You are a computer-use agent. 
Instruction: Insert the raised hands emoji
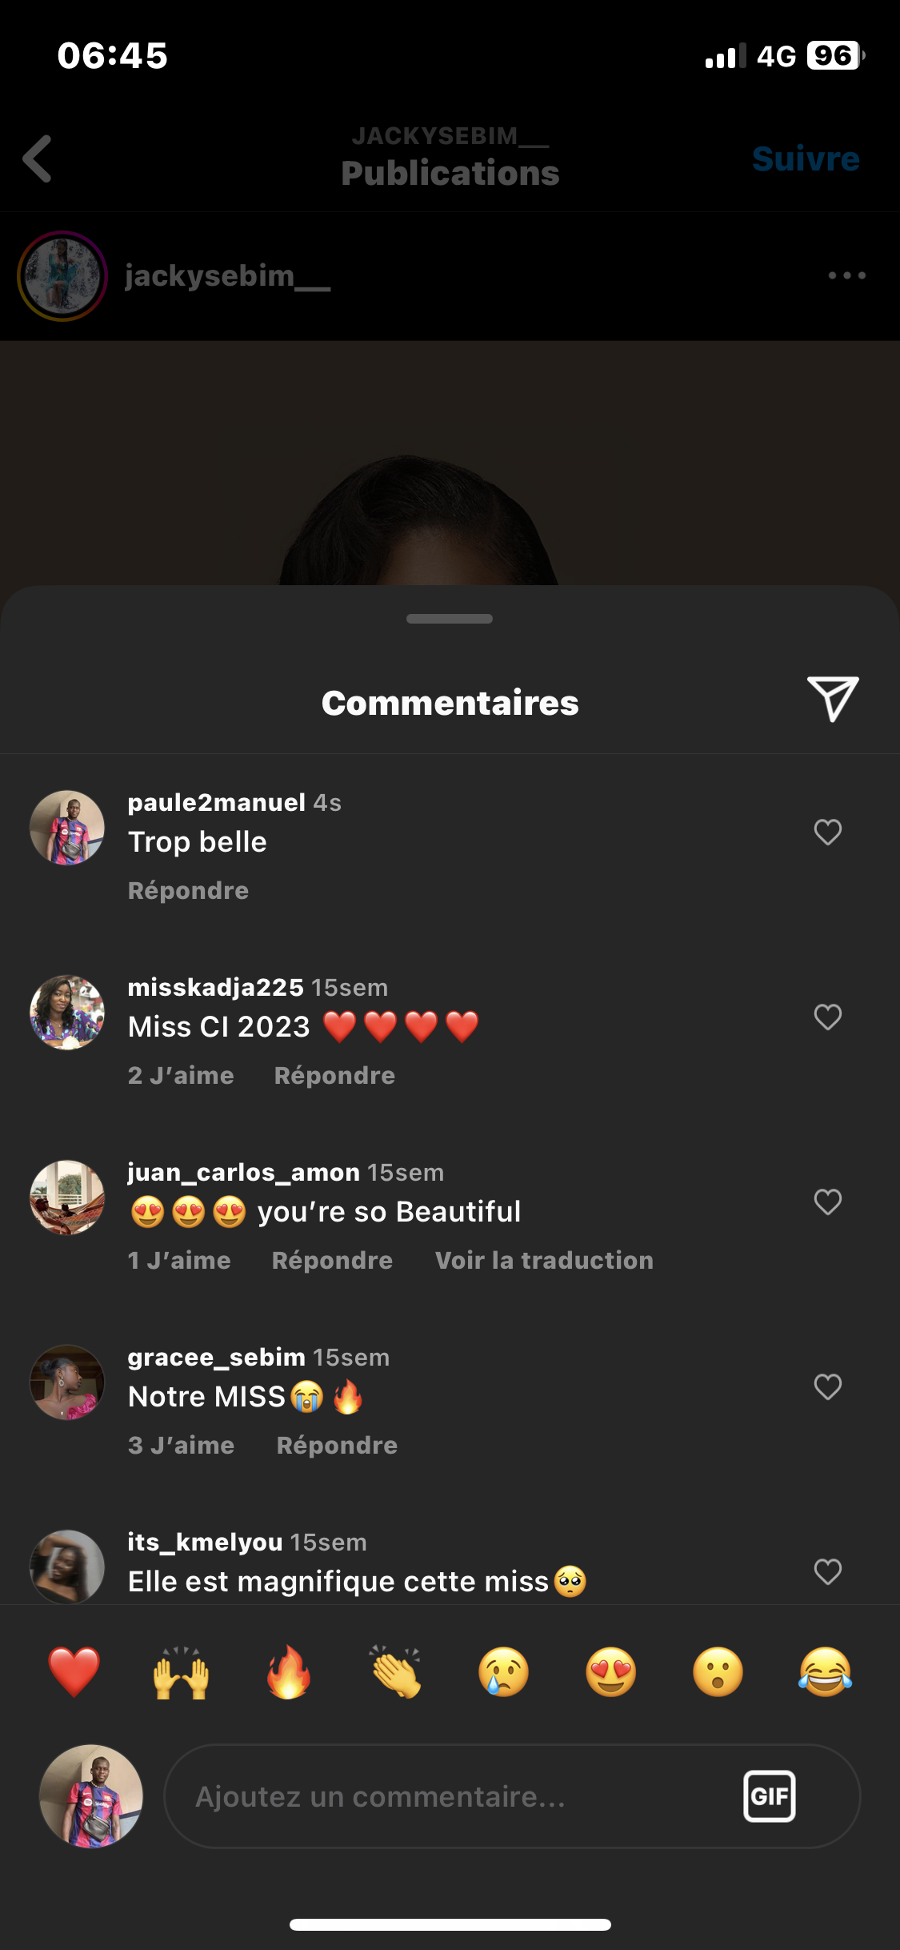point(182,1672)
